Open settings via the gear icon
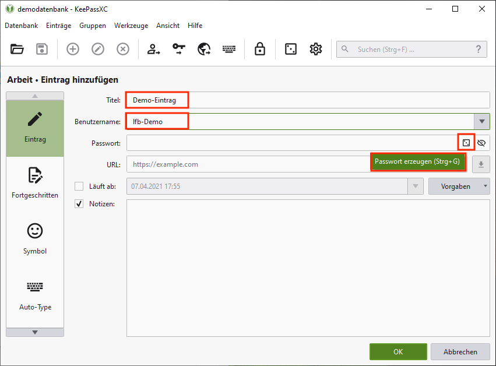The image size is (496, 366). [x=316, y=50]
